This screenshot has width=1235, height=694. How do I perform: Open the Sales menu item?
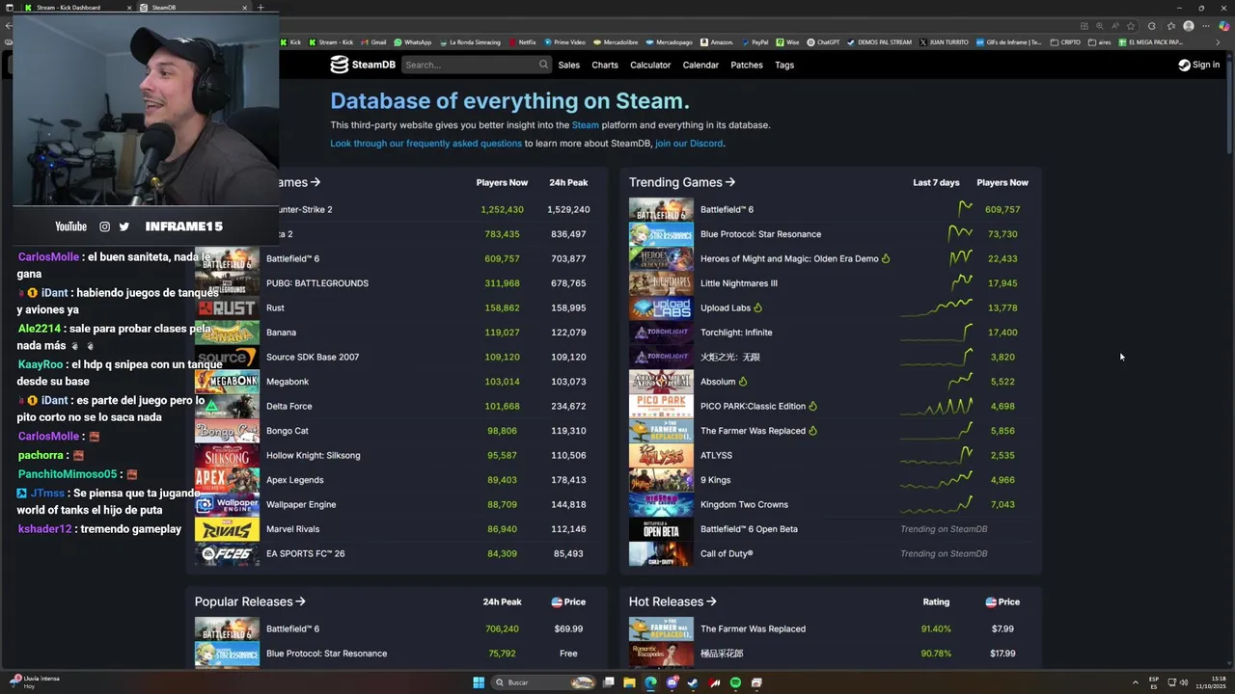coord(569,65)
